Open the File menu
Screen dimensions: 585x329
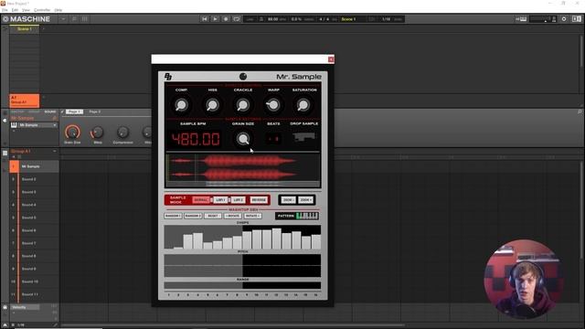[5, 10]
